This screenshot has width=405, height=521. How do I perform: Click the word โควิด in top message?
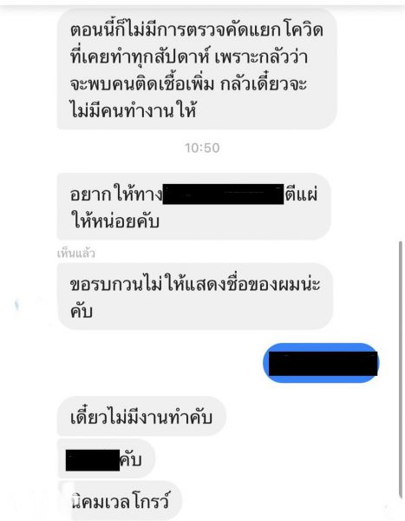[304, 30]
